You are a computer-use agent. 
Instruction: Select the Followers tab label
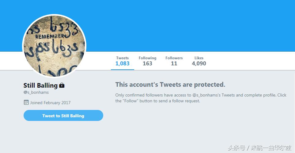(x=174, y=58)
